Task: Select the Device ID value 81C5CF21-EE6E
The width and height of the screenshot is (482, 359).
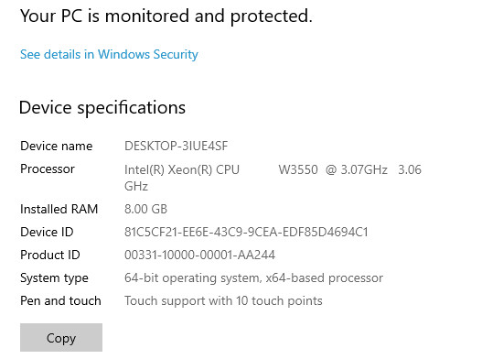Action: click(x=246, y=232)
